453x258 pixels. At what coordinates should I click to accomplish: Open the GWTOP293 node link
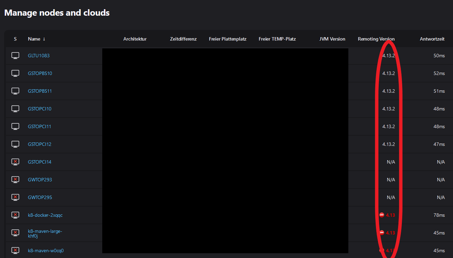click(x=40, y=180)
